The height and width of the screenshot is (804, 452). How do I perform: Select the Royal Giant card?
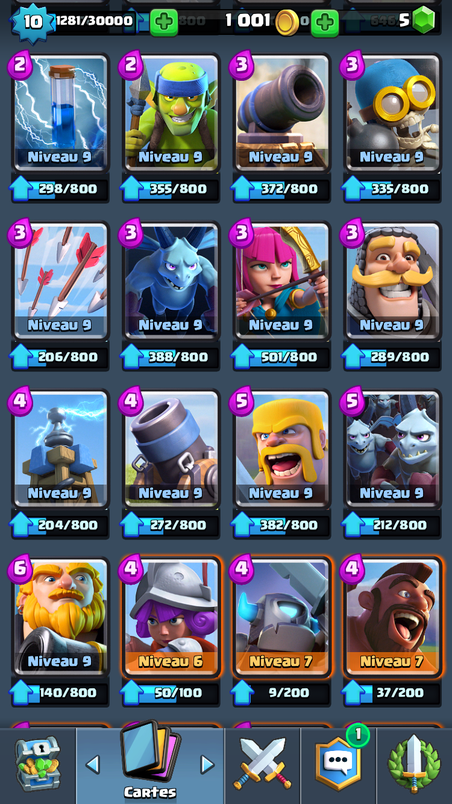coord(60,617)
